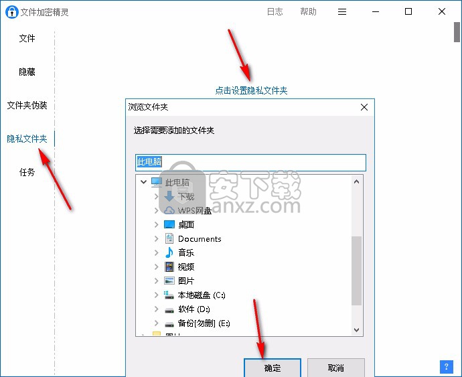Click the folder tree scroll up arrow
This screenshot has height=377, width=462.
[x=356, y=181]
